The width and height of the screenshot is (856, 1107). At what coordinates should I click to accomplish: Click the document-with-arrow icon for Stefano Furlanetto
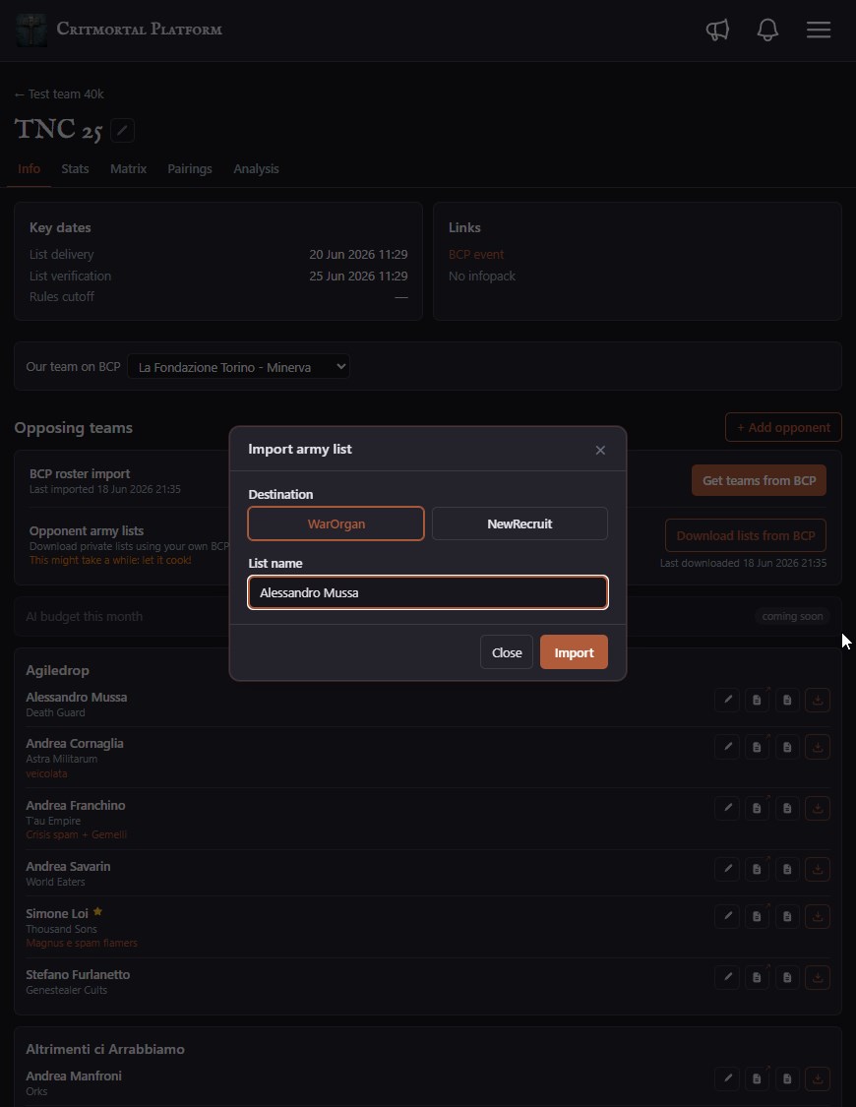(758, 977)
